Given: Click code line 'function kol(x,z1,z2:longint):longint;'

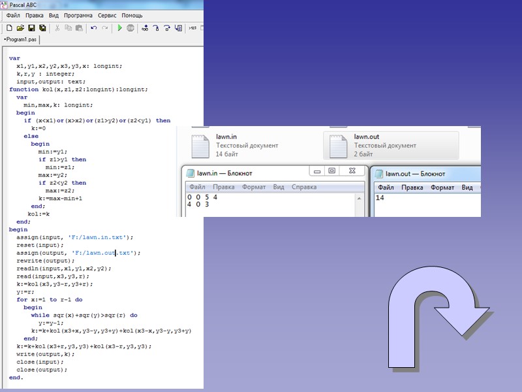Looking at the screenshot, I should pos(78,90).
